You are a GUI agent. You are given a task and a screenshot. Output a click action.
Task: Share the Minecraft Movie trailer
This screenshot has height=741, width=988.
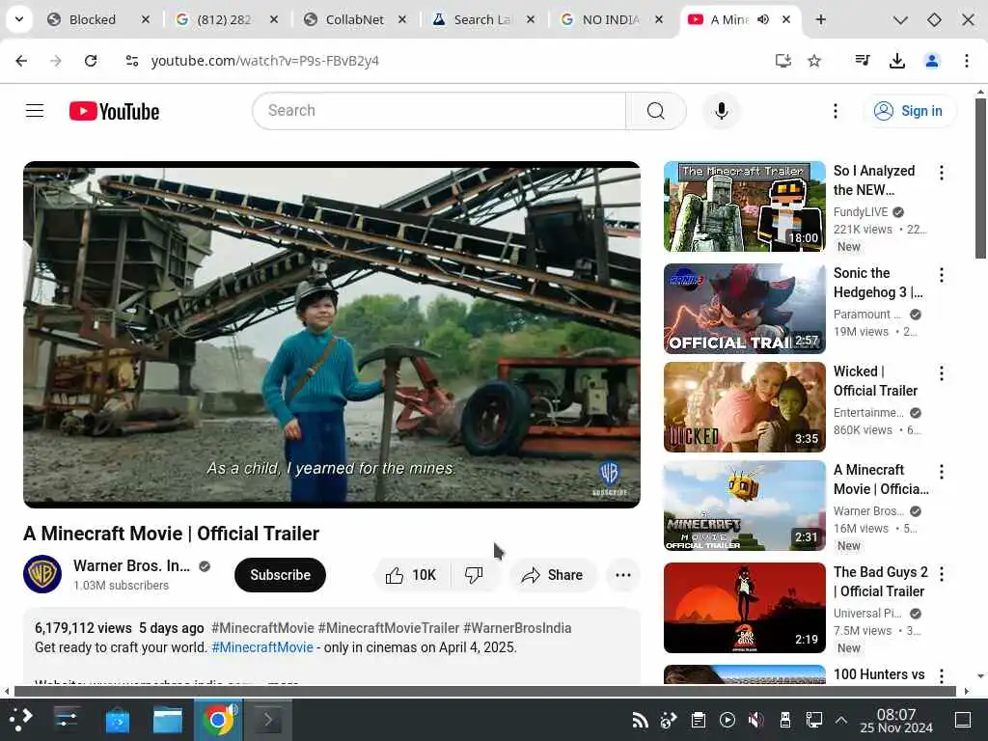(552, 575)
